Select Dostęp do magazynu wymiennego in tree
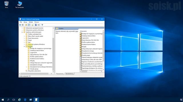This screenshot has width=183, height=102. pyautogui.click(x=41, y=48)
